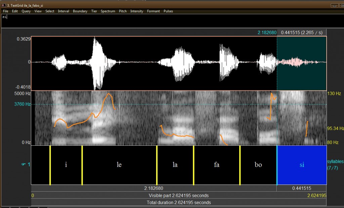Open the Query menu
The width and height of the screenshot is (344, 208).
pyautogui.click(x=26, y=11)
